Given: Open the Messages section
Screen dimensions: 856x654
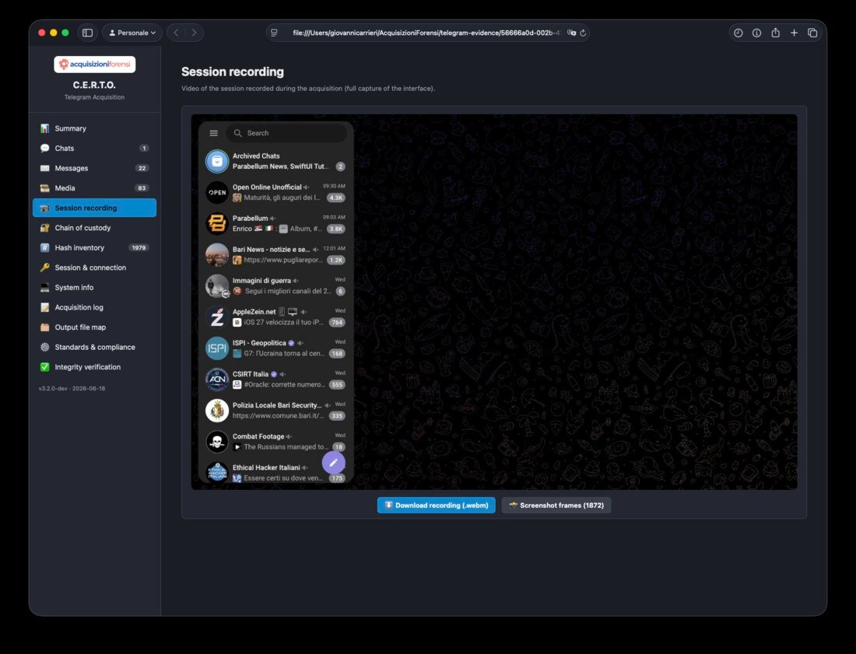Looking at the screenshot, I should tap(94, 168).
